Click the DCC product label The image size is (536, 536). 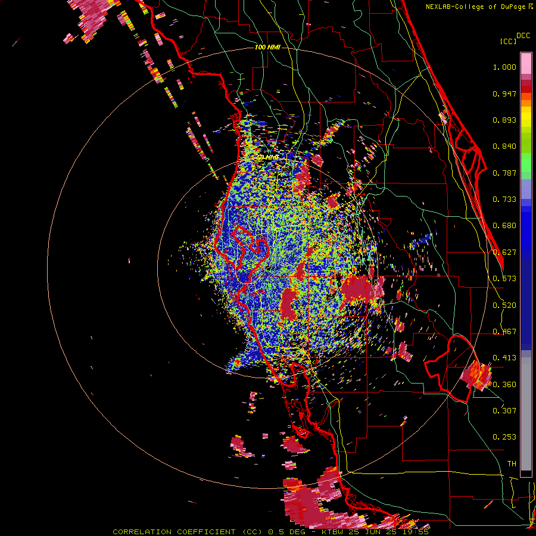click(x=523, y=36)
